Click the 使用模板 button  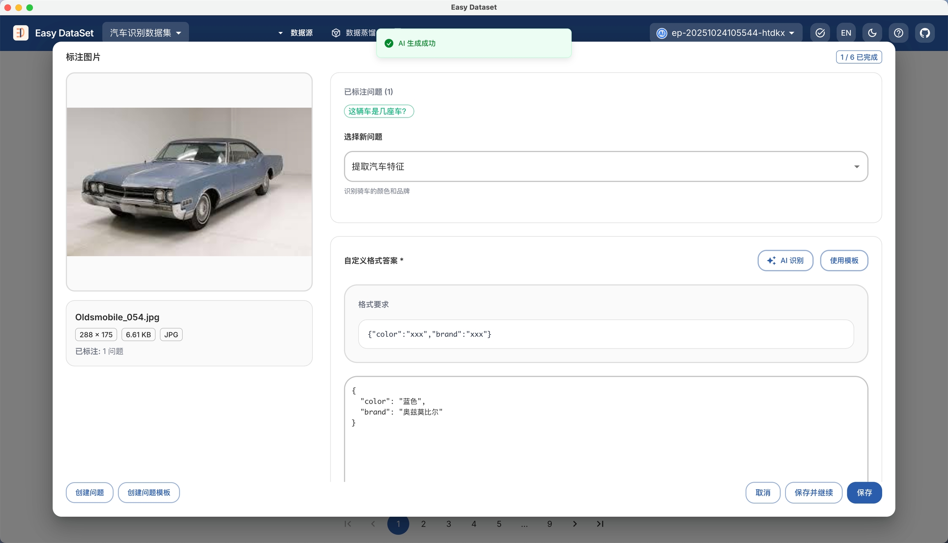(844, 261)
